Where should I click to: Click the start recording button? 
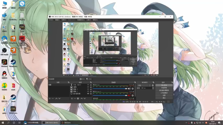(164, 88)
